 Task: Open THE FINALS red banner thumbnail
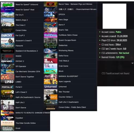[x=51, y=61]
